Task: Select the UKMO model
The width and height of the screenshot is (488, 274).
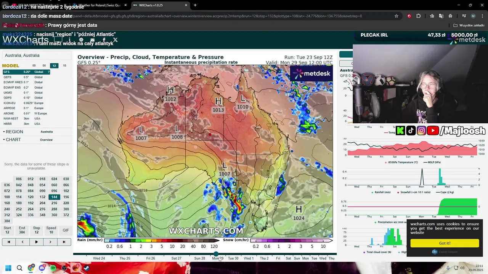Action: pyautogui.click(x=27, y=92)
